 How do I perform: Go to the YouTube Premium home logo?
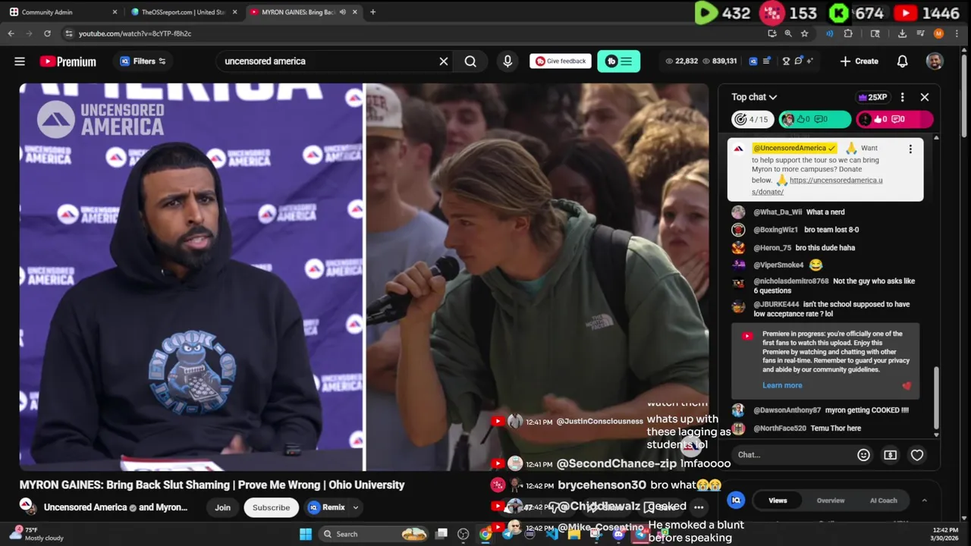point(68,61)
